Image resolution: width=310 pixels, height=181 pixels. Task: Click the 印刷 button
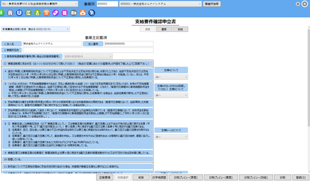(x=282, y=178)
